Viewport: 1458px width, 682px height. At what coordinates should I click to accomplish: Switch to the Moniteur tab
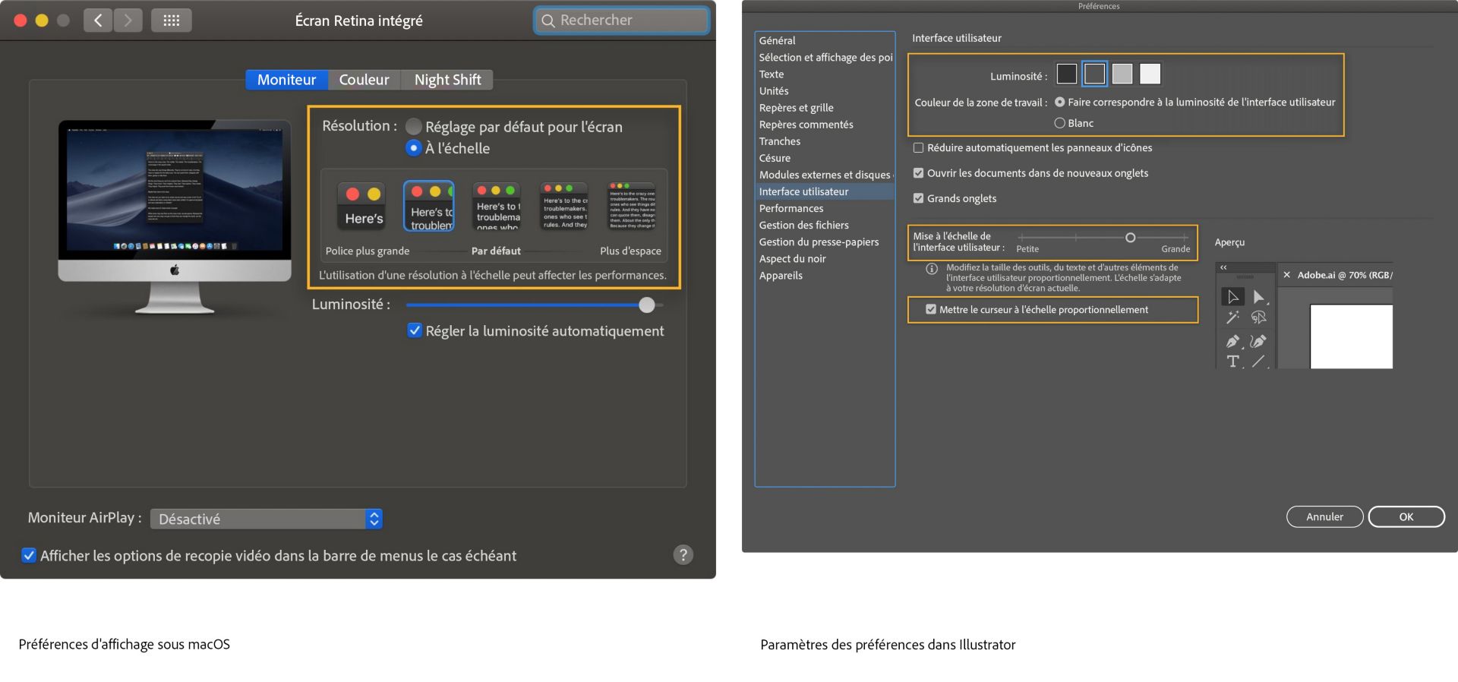(x=286, y=80)
